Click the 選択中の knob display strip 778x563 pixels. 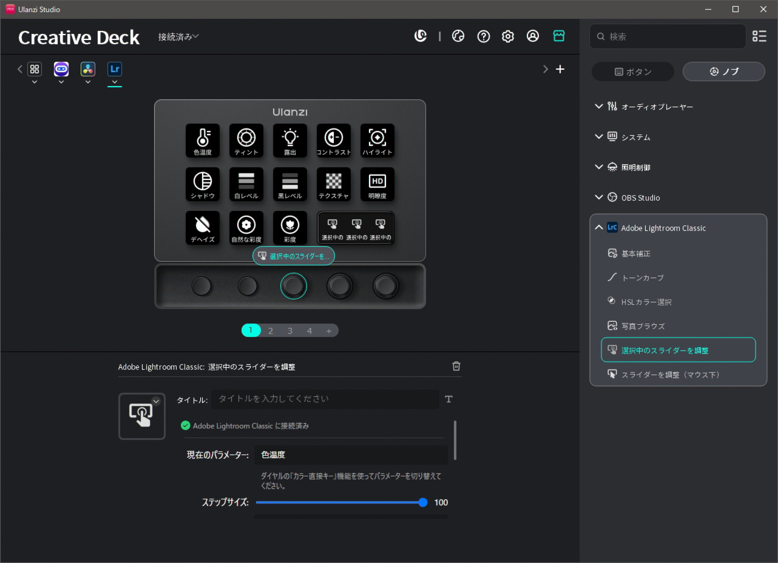(x=356, y=228)
